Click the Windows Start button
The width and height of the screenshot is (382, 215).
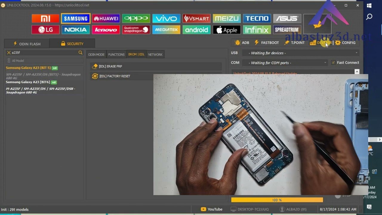(369, 6)
